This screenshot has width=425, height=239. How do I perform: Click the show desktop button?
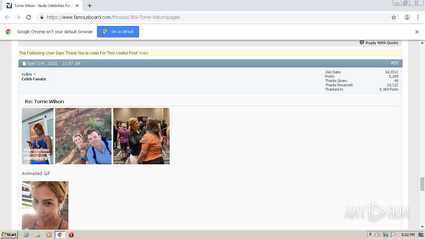(x=421, y=235)
